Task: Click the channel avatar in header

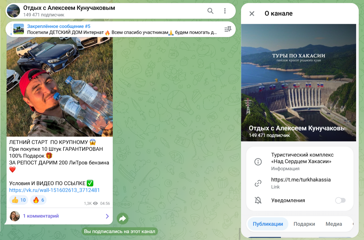Action: coord(13,11)
